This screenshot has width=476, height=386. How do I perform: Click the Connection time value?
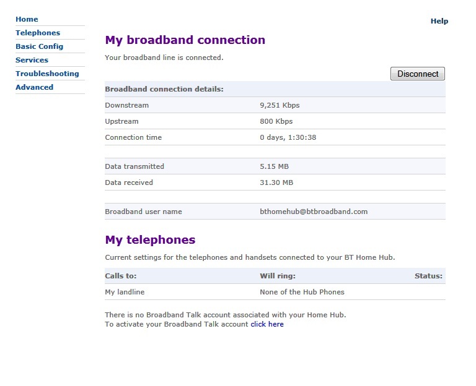coord(288,137)
